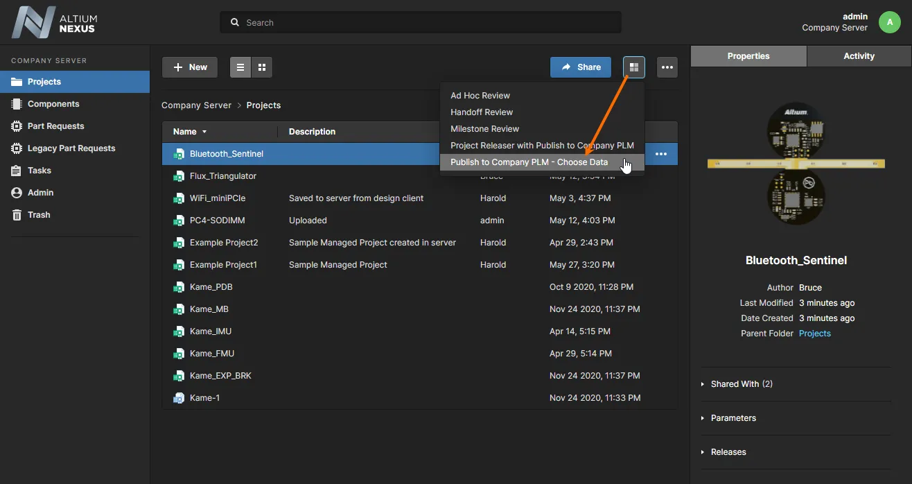Select Handoff Review menu entry

(542, 112)
